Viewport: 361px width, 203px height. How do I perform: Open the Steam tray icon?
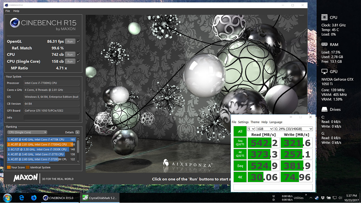click(x=317, y=198)
